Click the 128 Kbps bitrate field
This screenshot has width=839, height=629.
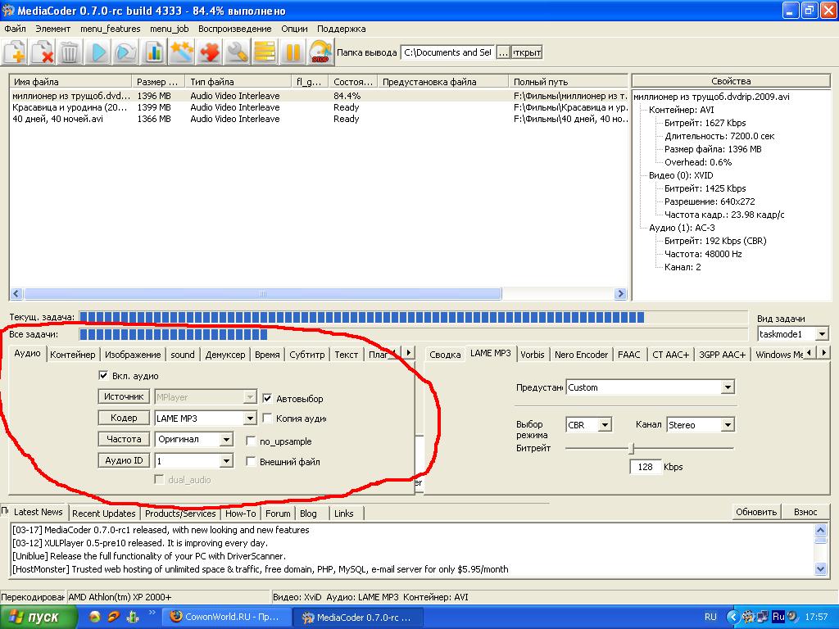646,467
